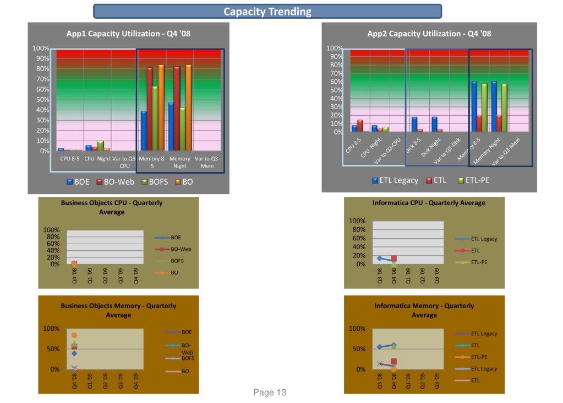This screenshot has width=563, height=403.
Task: Click BO-Web legend entry in Business Objects CPU chart
Action: pos(173,249)
